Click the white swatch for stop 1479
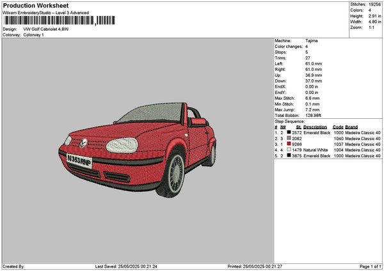This screenshot has height=271, width=384. click(x=289, y=150)
